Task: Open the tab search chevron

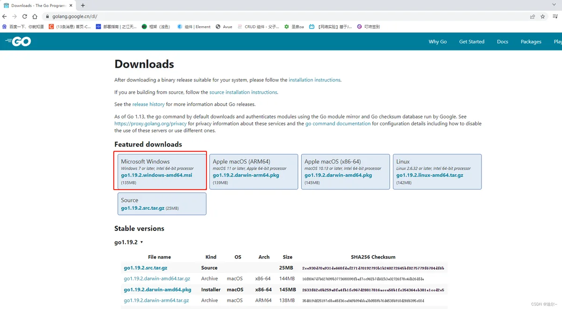Action: (x=555, y=5)
